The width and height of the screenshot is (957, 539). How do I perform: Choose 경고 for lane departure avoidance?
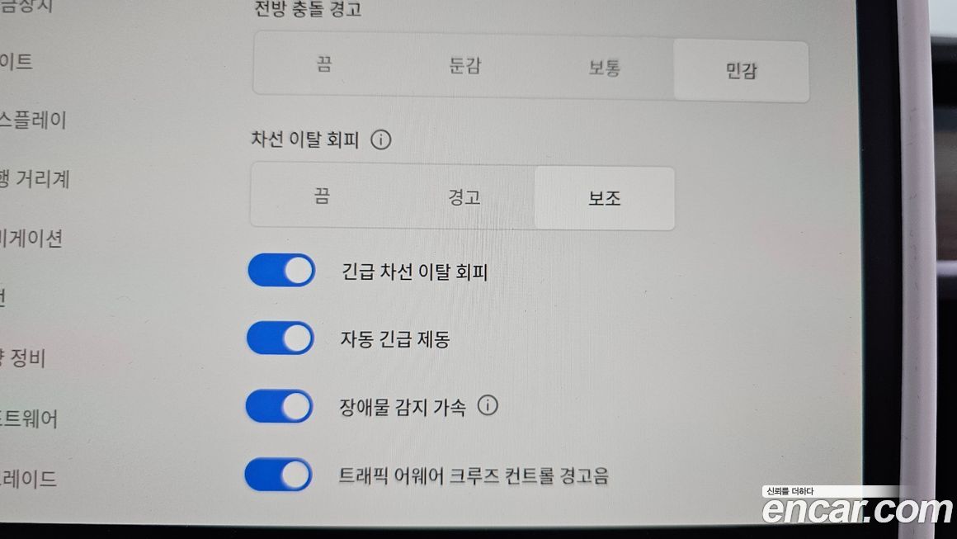[464, 197]
